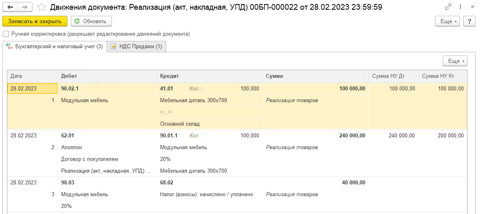Image resolution: width=480 pixels, height=214 pixels.
Task: Click the Кредит column header
Action: (x=209, y=76)
